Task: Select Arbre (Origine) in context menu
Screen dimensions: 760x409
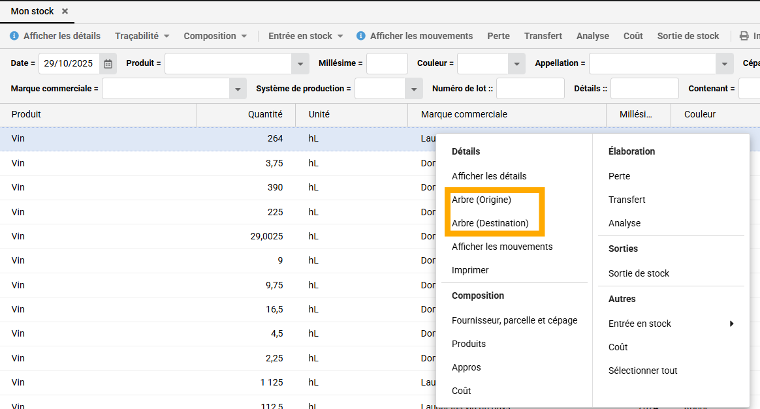Action: 481,200
